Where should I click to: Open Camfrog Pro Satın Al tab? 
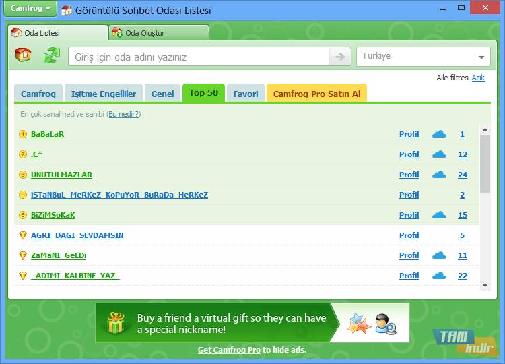click(x=316, y=94)
